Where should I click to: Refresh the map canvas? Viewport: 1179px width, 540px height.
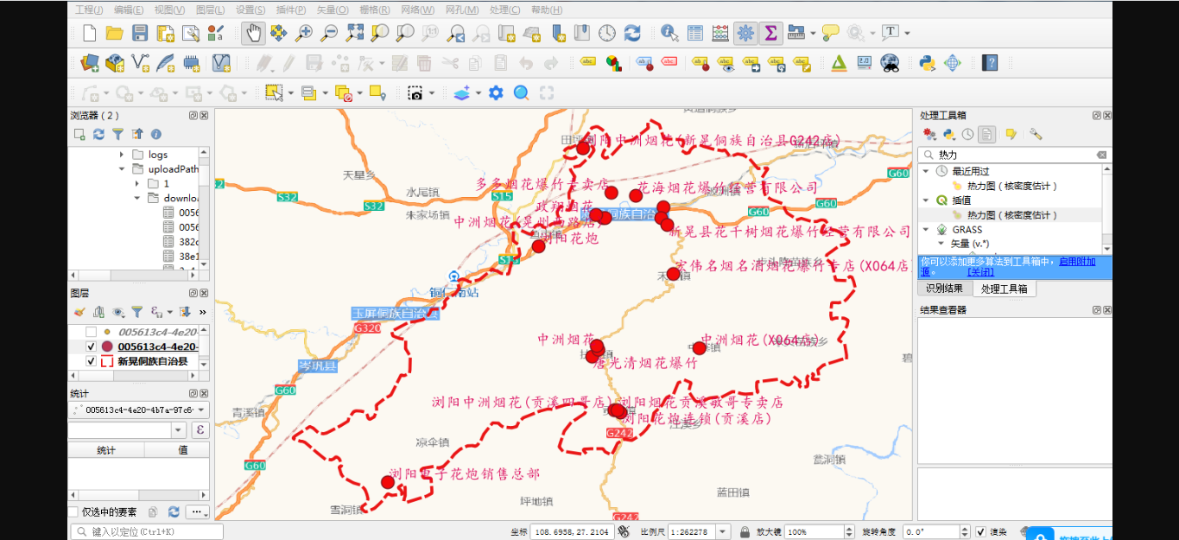[x=633, y=34]
